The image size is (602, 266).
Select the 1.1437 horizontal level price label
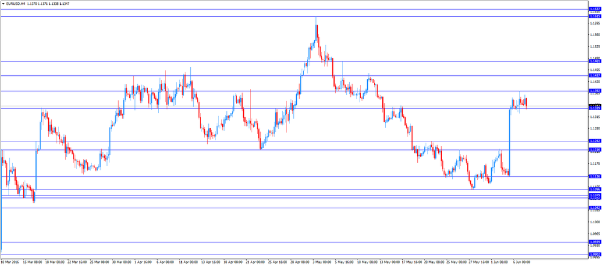[x=595, y=76]
